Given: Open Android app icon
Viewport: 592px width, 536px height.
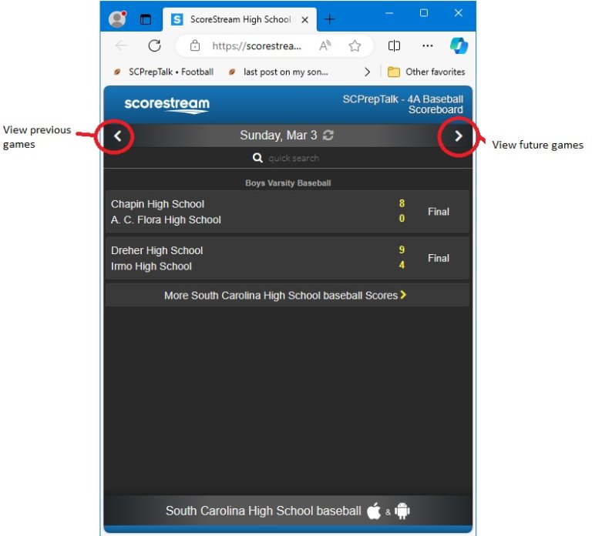Looking at the screenshot, I should click(x=402, y=511).
